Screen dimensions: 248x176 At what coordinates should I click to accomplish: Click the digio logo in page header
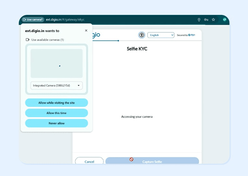[x=96, y=35]
